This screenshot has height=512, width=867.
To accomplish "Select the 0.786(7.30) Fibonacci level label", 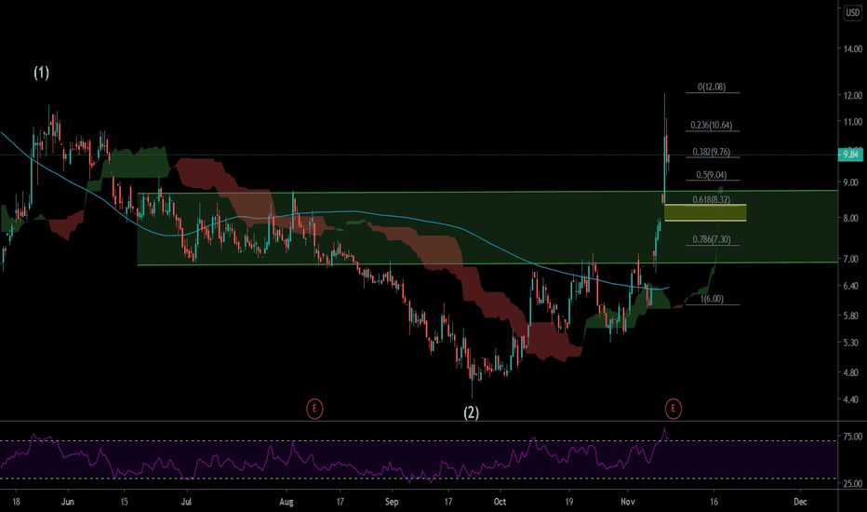I will [711, 239].
